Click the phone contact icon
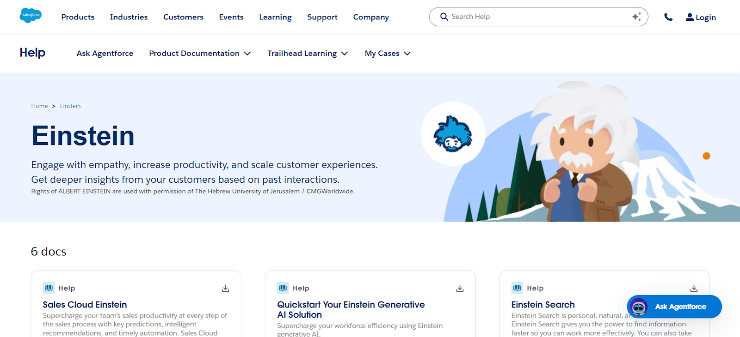740x337 pixels. (x=668, y=17)
